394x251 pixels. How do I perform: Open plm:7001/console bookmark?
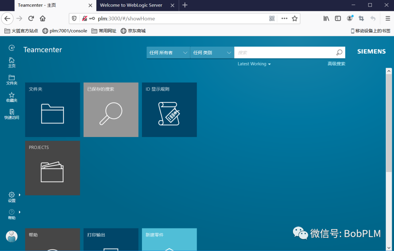(x=65, y=31)
